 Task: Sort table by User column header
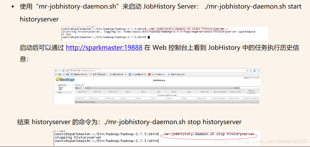tap(159, 92)
